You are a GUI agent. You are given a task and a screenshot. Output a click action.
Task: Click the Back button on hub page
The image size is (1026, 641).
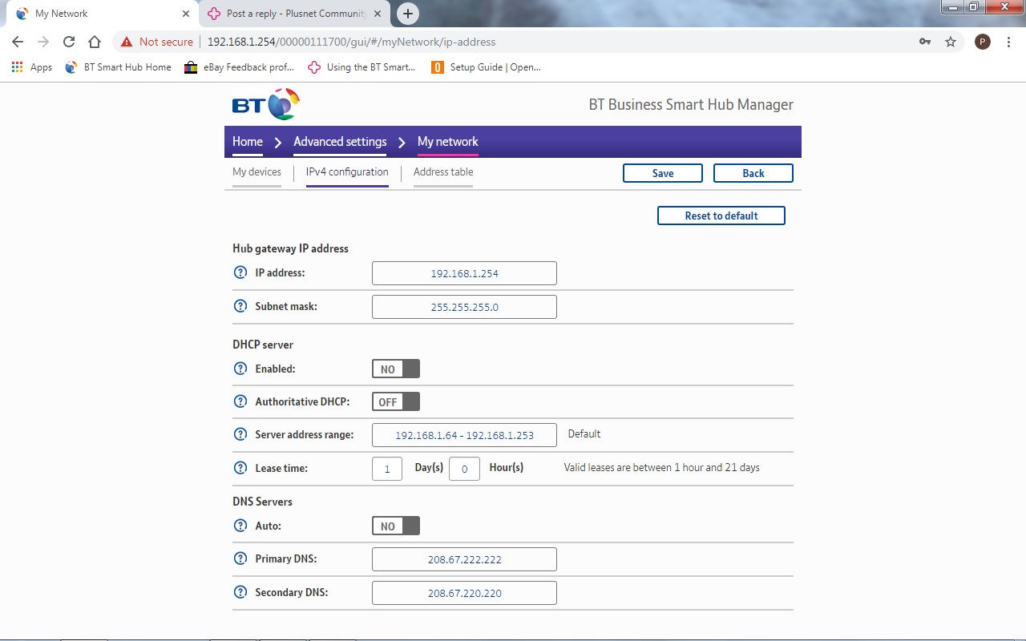coord(753,173)
